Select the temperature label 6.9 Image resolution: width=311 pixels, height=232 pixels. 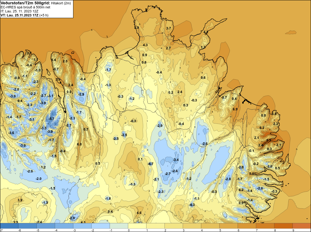point(235,109)
